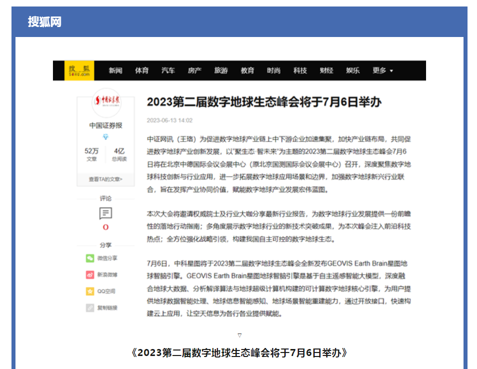Copy the link with the 复制链接 icon
The height and width of the screenshot is (369, 477).
(90, 307)
